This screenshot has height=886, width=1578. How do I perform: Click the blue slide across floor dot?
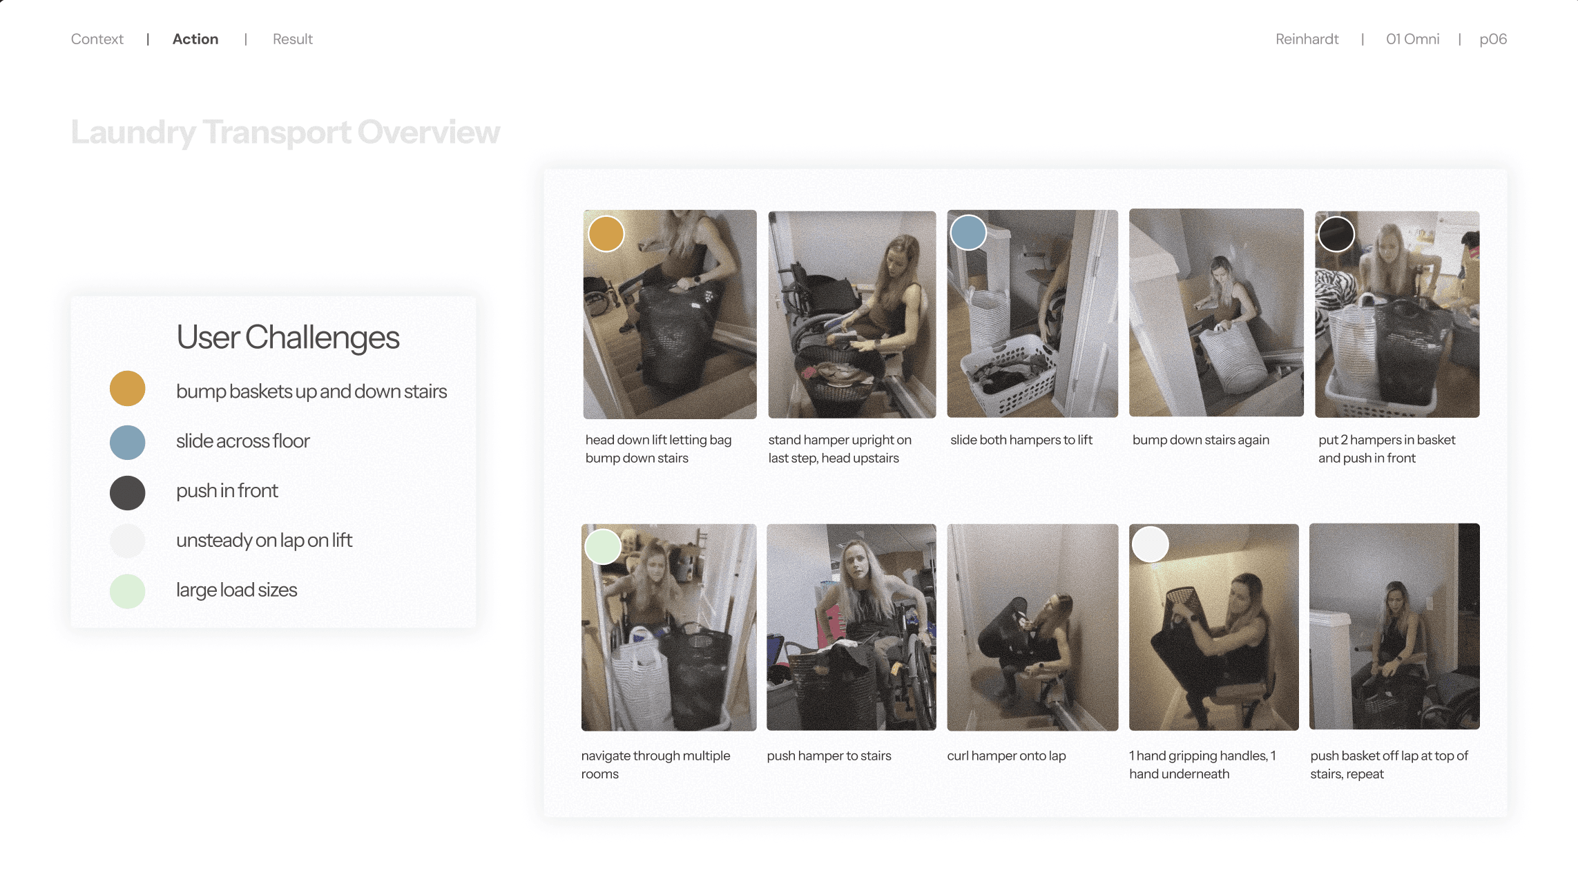128,443
